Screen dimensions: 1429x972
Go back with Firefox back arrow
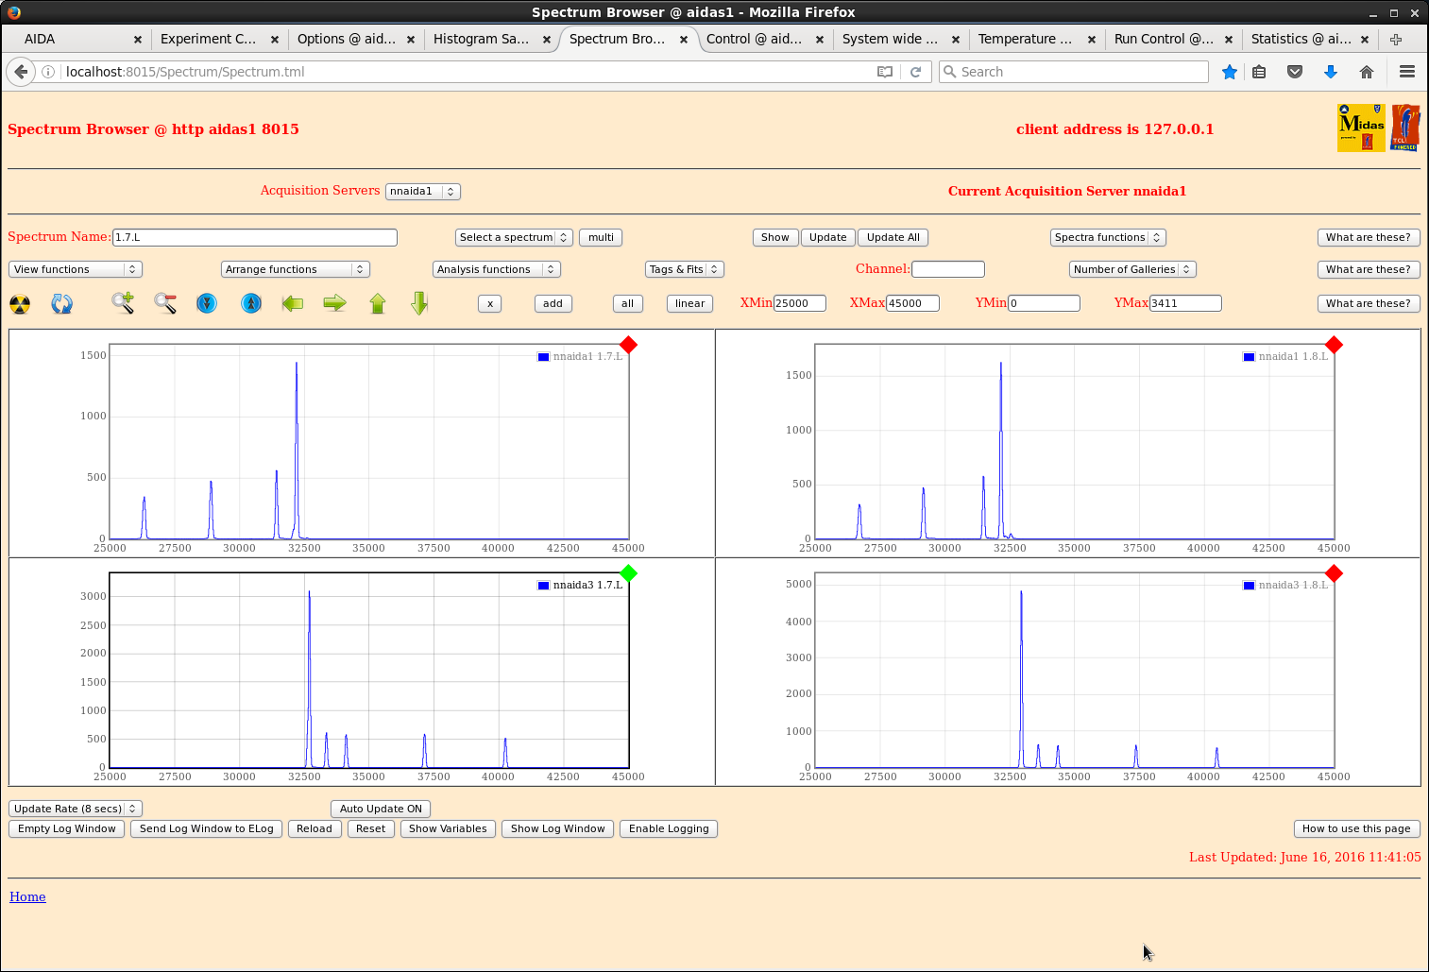click(x=21, y=72)
